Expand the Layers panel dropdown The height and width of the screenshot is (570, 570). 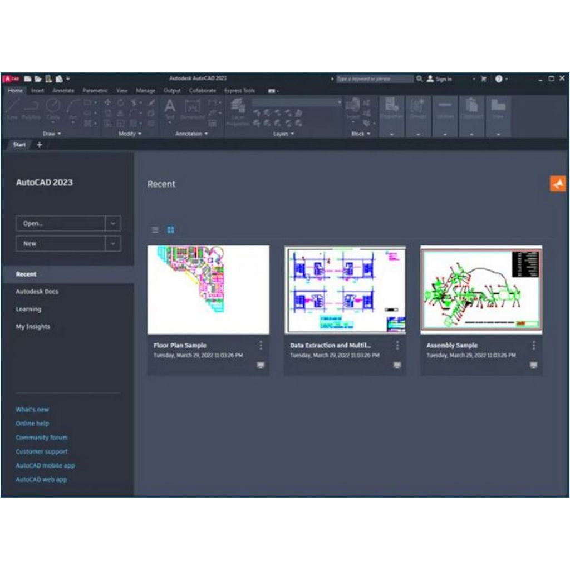[283, 134]
